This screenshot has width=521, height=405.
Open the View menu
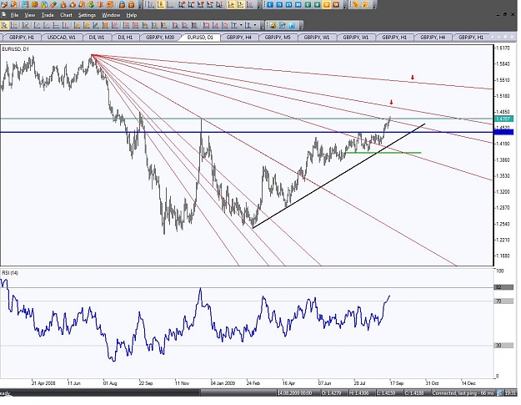point(29,15)
